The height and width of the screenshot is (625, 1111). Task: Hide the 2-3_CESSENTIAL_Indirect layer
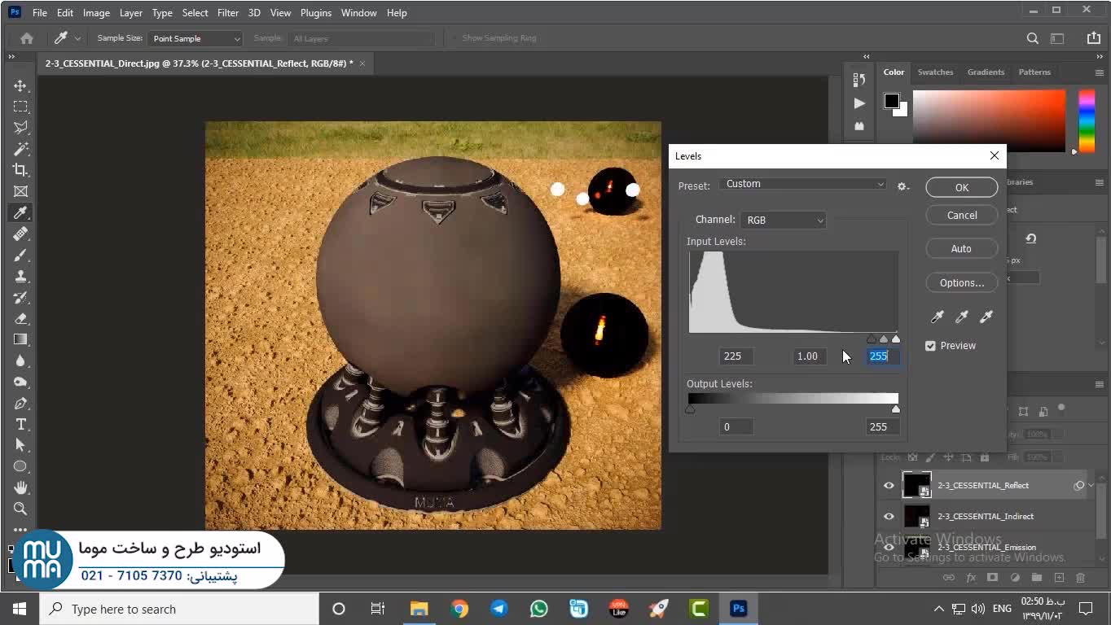click(x=889, y=517)
